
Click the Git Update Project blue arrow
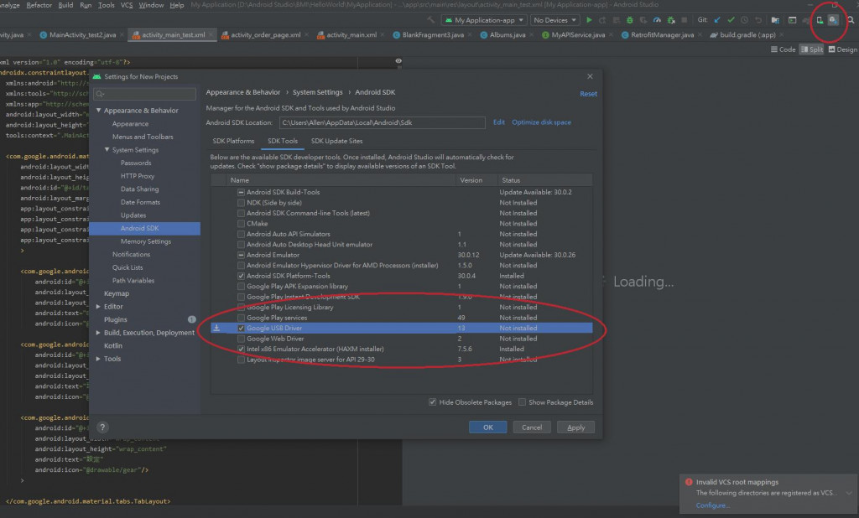717,20
